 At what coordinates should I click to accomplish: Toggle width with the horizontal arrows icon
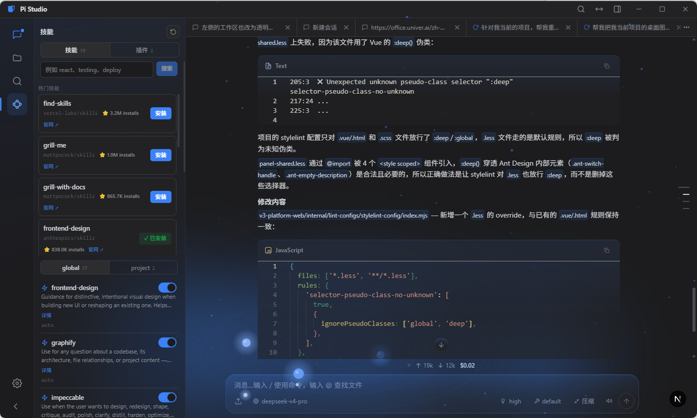[x=599, y=9]
